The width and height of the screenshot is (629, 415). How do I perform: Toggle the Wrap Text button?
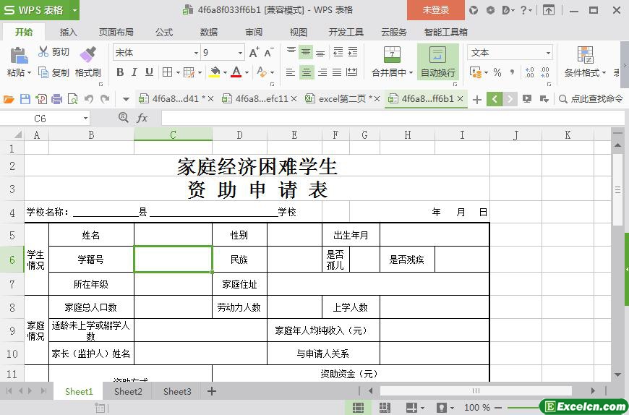point(437,62)
